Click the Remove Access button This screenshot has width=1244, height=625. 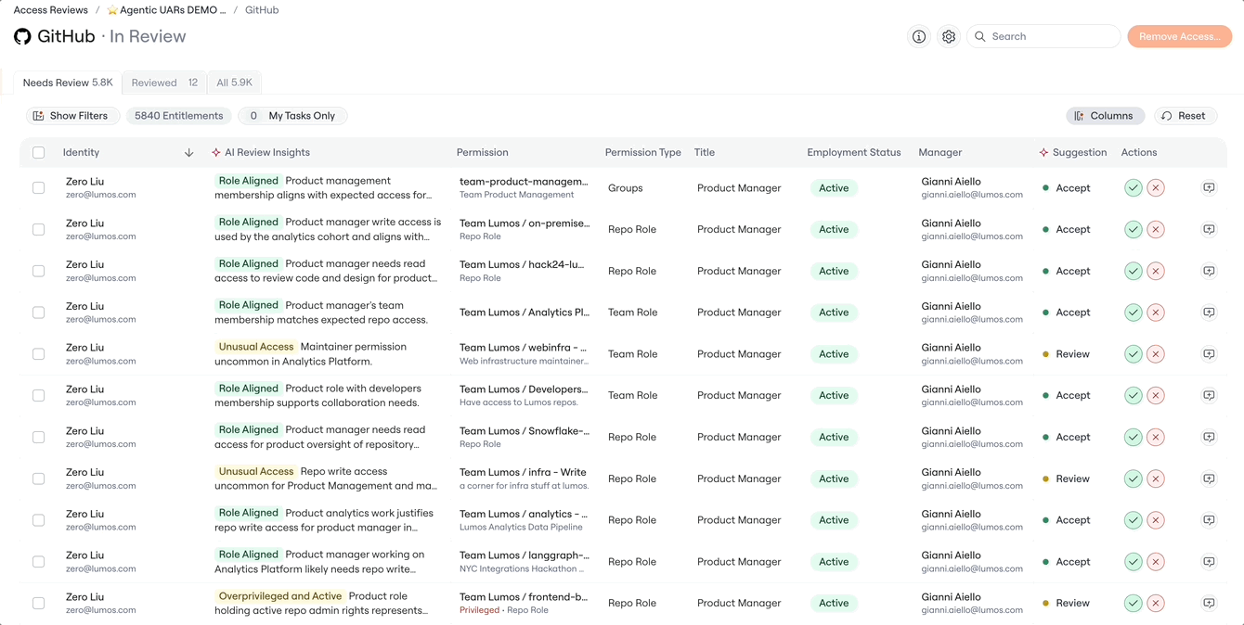[1179, 36]
